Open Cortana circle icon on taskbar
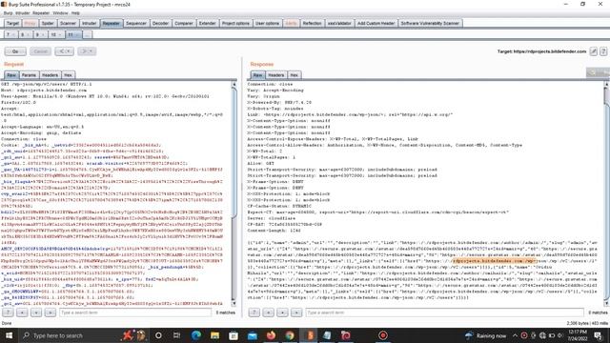 click(158, 335)
